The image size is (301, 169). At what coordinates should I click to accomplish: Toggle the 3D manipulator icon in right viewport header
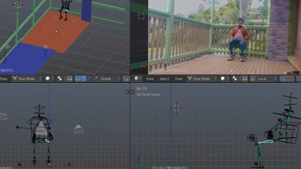coord(253,79)
